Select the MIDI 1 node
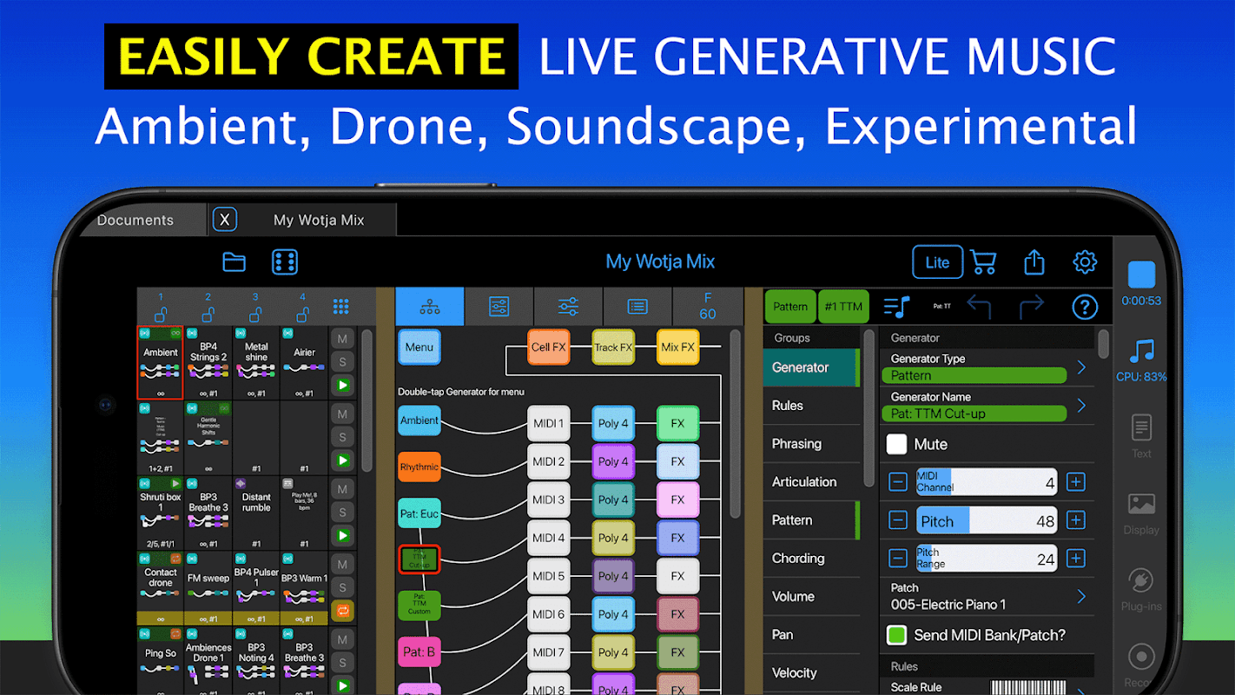 click(549, 423)
